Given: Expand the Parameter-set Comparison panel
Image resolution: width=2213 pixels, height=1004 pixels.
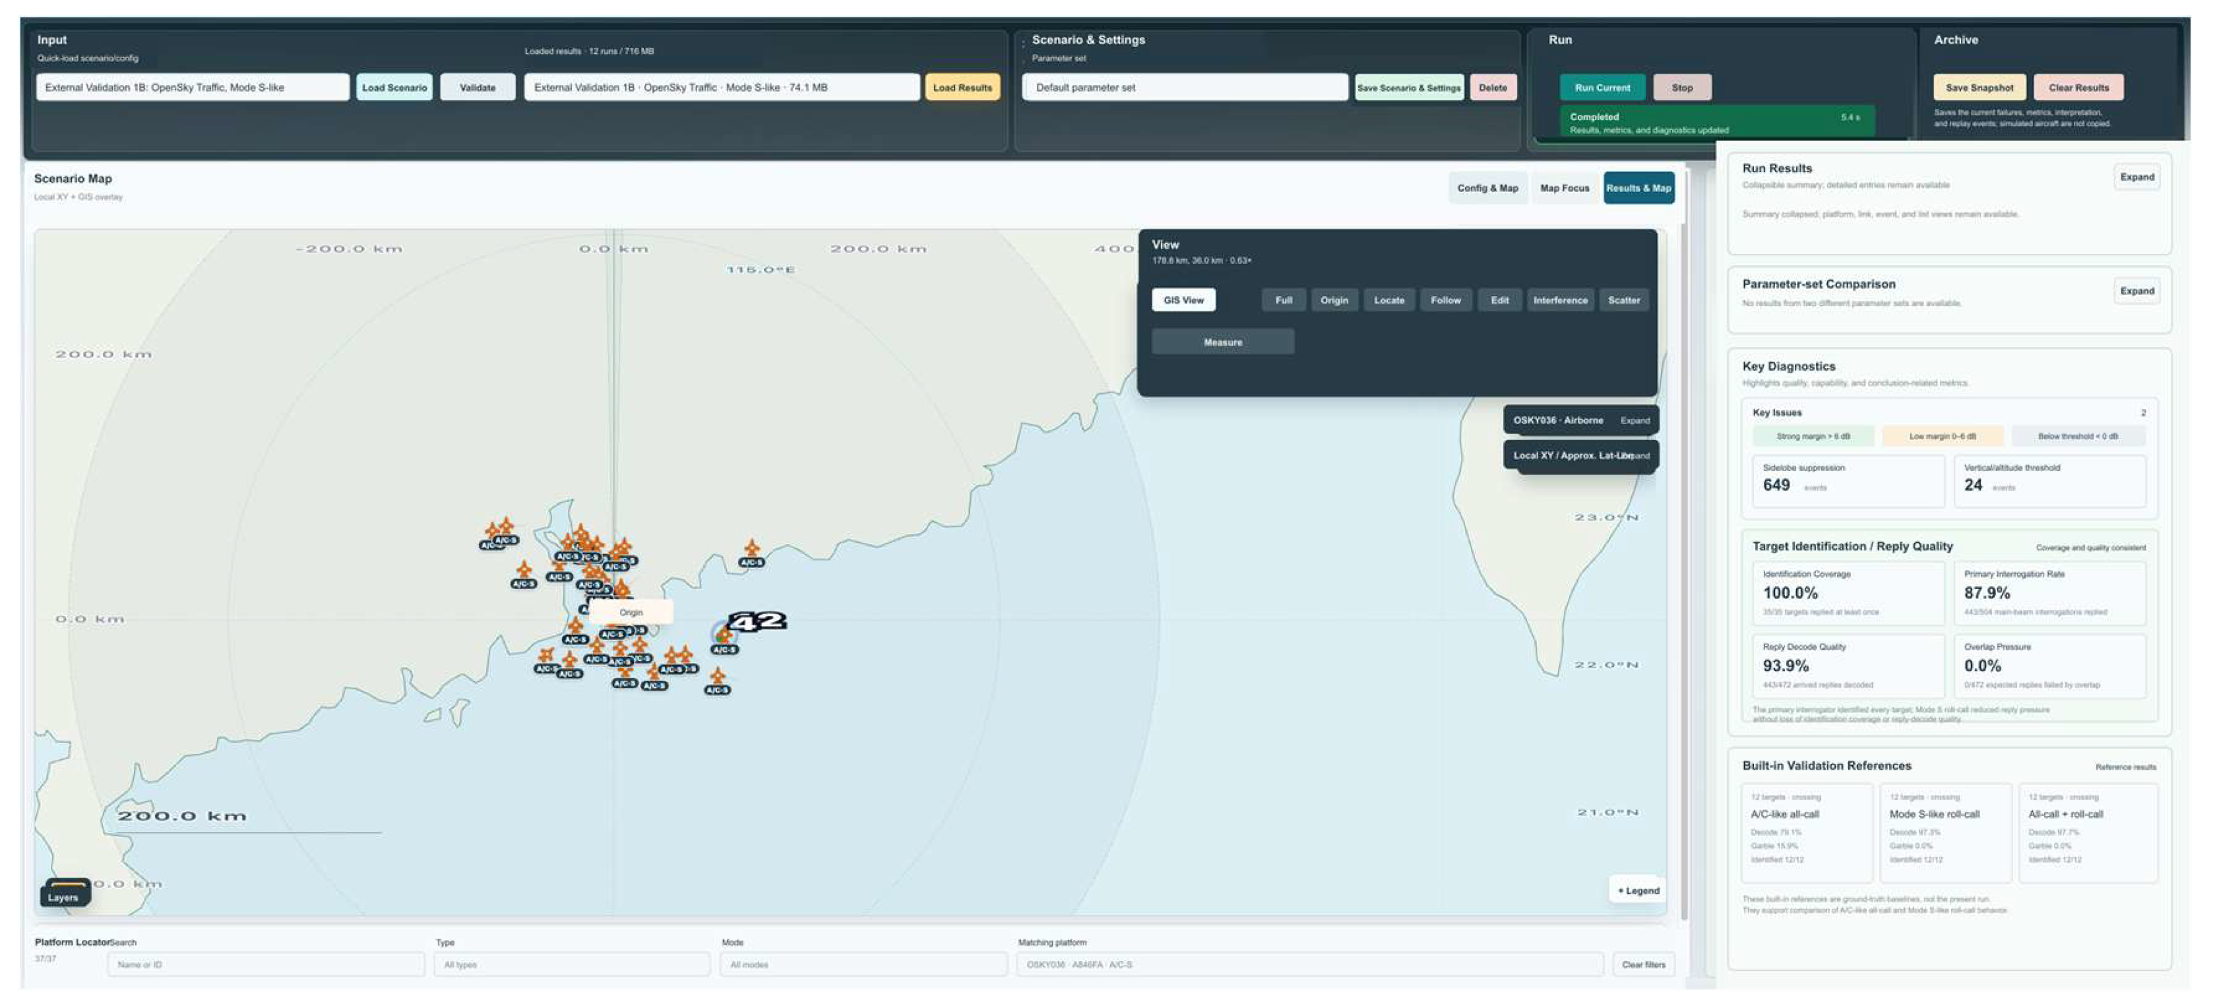Looking at the screenshot, I should click(2136, 291).
